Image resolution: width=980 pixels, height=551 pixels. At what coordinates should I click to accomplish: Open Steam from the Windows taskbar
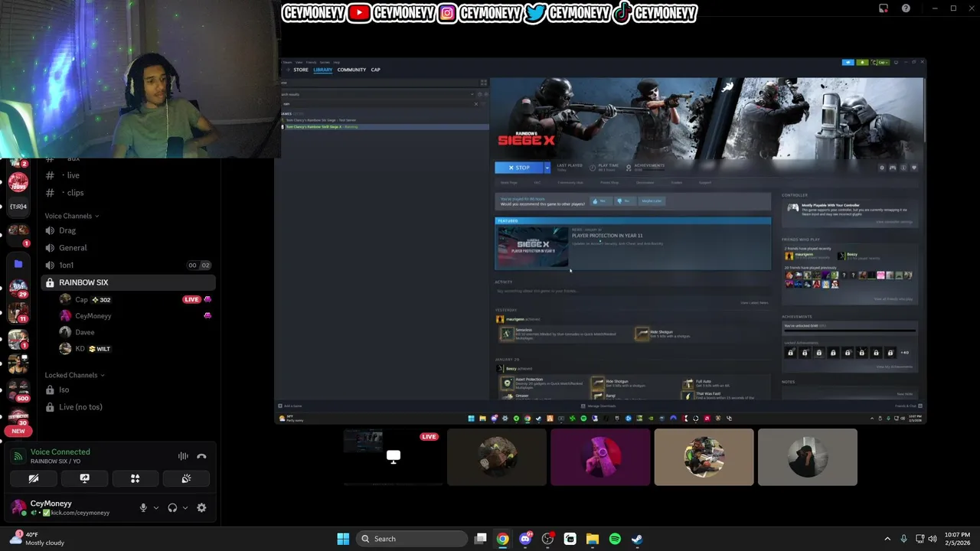tap(637, 539)
